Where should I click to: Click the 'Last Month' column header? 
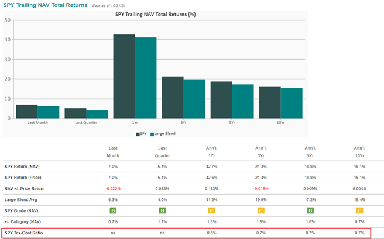click(113, 152)
